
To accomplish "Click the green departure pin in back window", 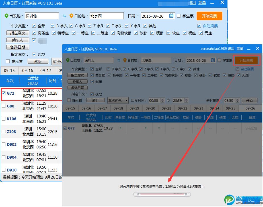I will pyautogui.click(x=6, y=16).
